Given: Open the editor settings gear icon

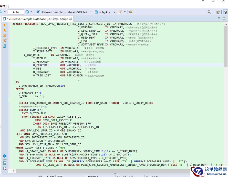Looking at the screenshot, I should click(x=5, y=156).
